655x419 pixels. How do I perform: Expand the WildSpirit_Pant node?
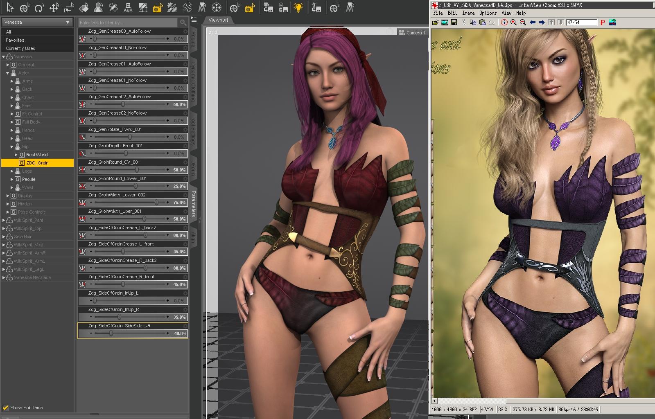[x=4, y=220]
